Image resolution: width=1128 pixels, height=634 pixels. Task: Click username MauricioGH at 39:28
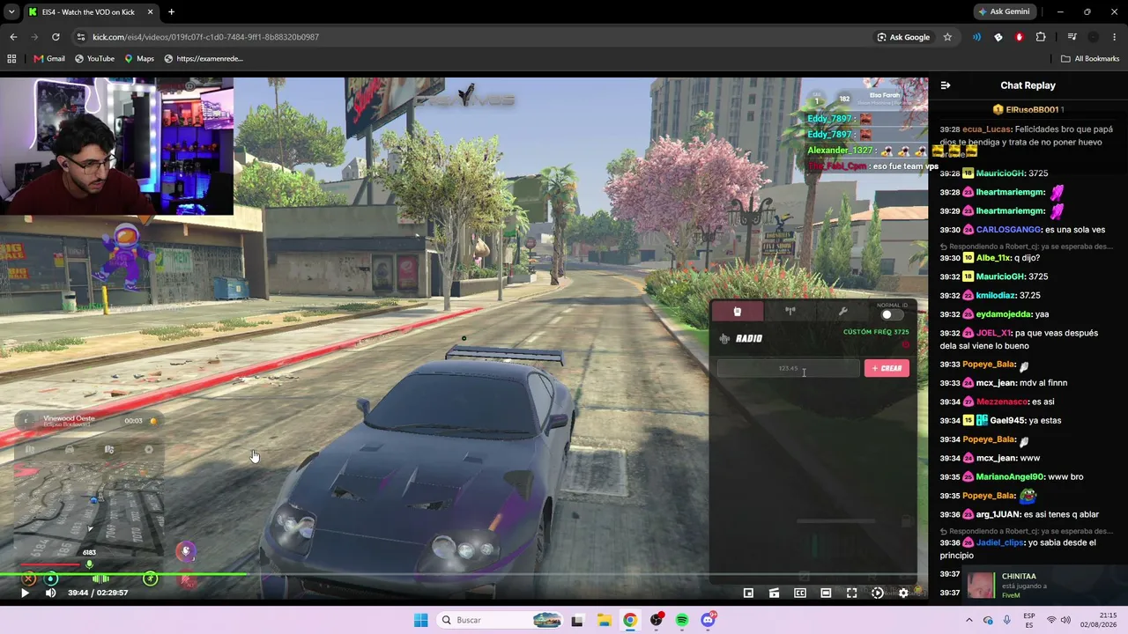[1000, 173]
